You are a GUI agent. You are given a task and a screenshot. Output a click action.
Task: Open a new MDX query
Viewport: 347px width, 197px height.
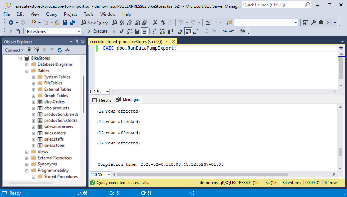[122, 23]
